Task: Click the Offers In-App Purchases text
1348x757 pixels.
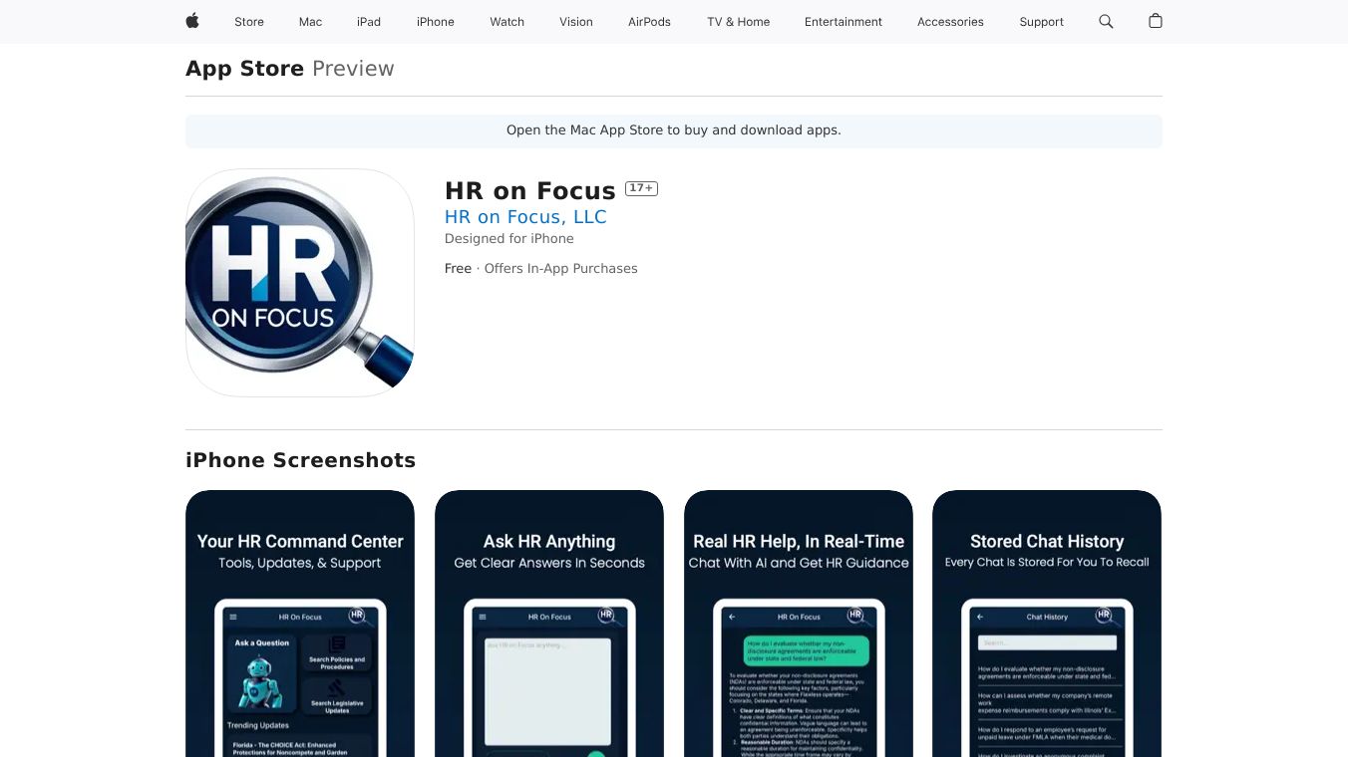Action: click(x=561, y=269)
